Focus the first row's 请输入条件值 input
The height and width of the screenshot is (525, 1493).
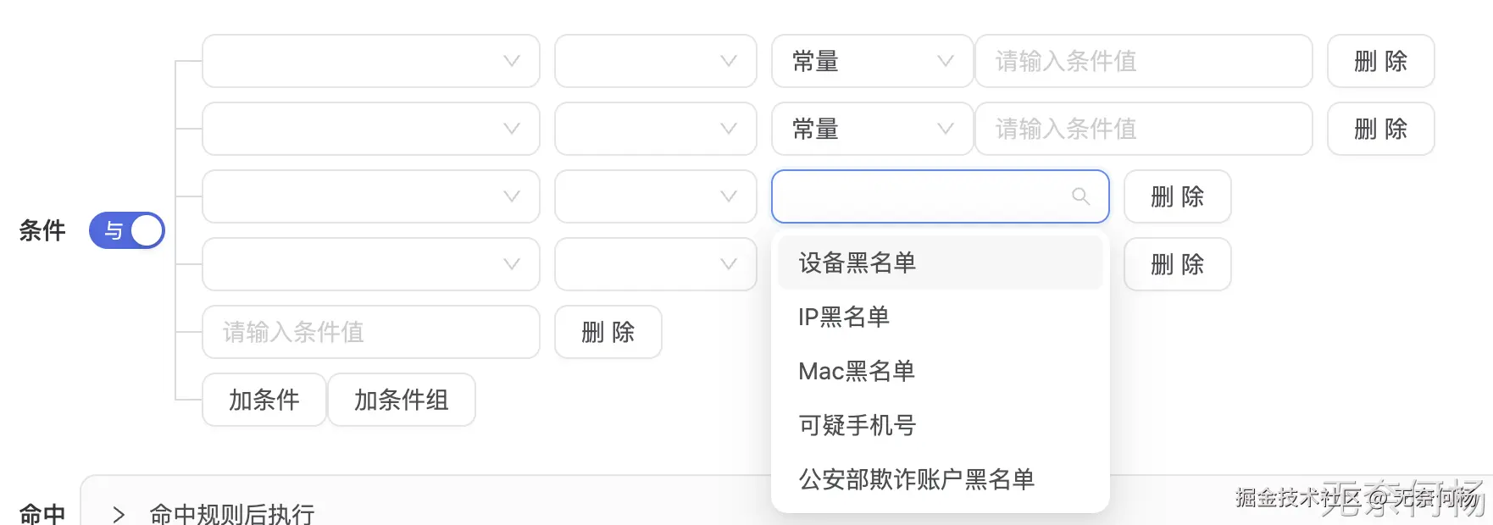[1143, 61]
